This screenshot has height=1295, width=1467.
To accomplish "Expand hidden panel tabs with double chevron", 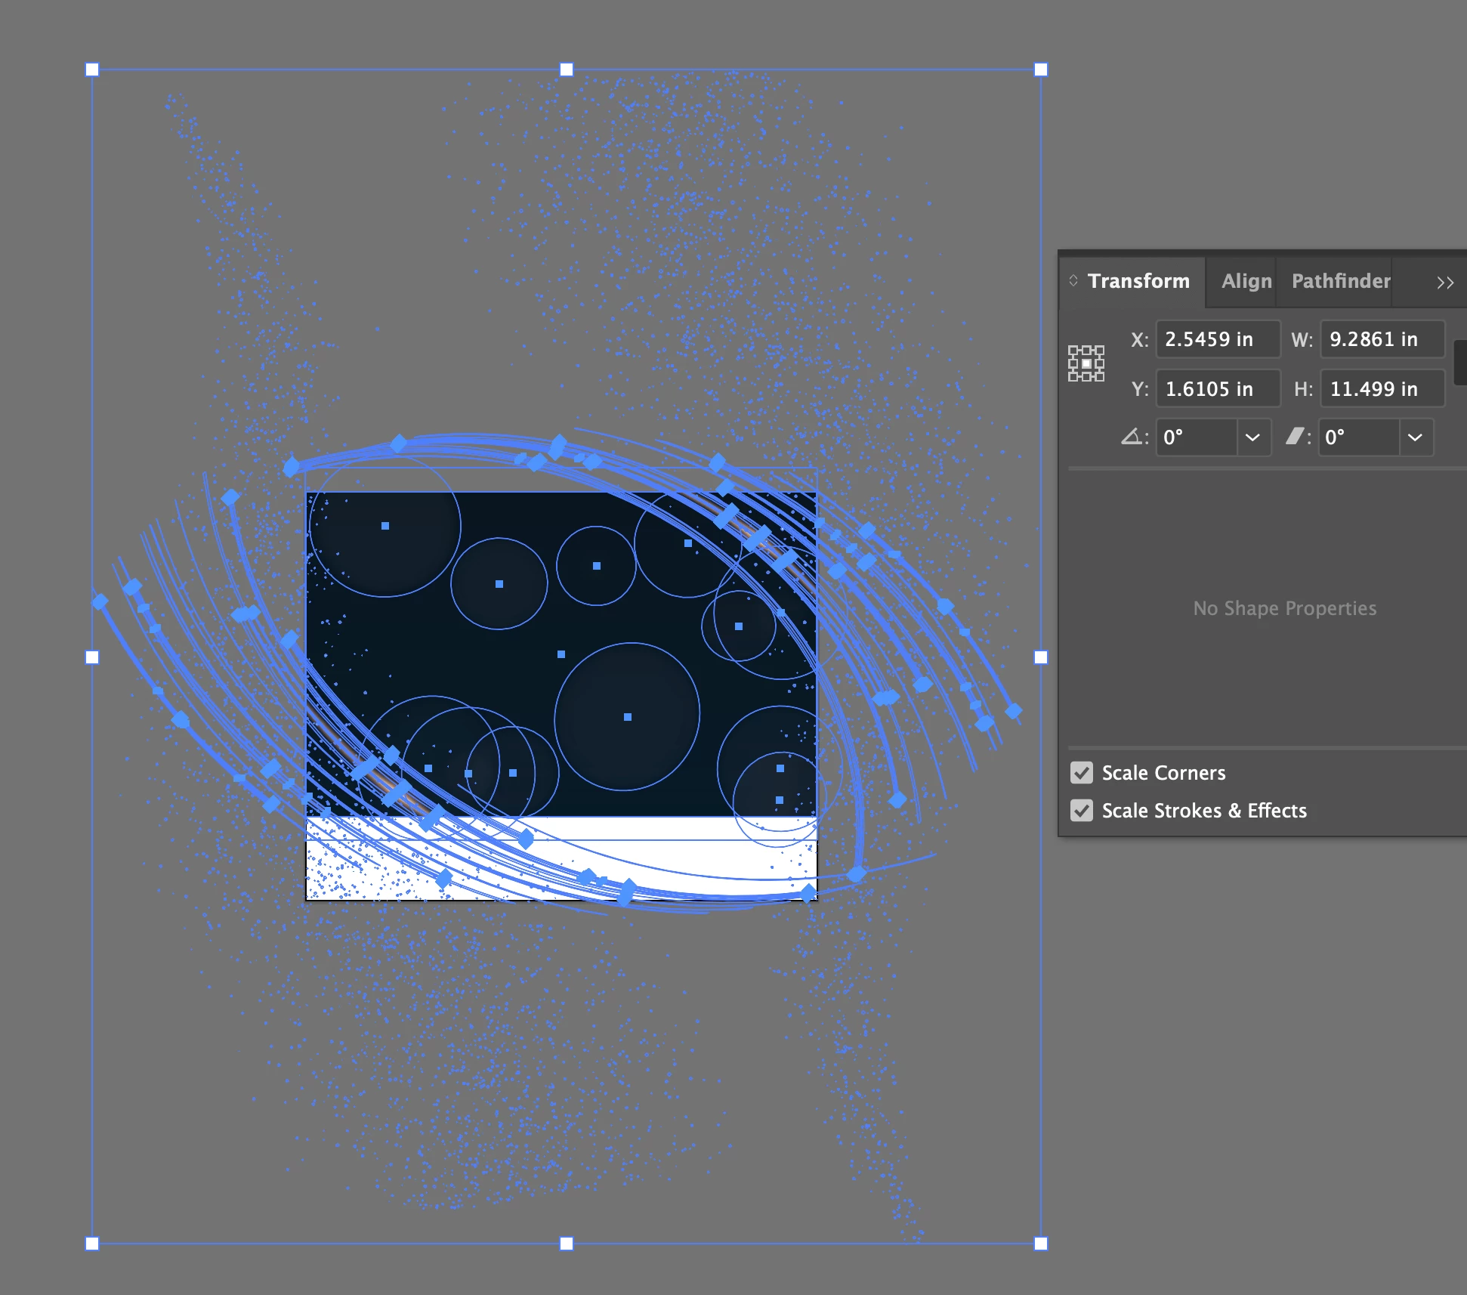I will coord(1444,283).
